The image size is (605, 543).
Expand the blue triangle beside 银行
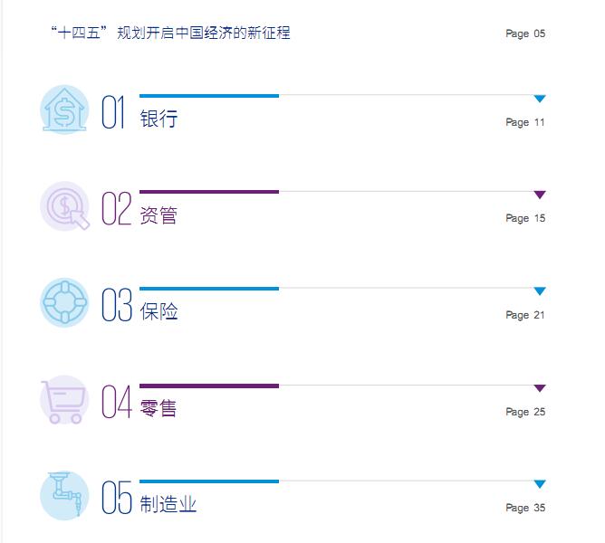coord(540,99)
